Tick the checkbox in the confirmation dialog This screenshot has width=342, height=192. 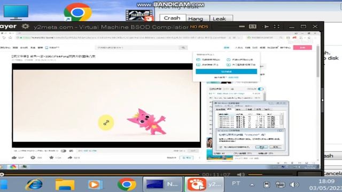[x=221, y=147]
